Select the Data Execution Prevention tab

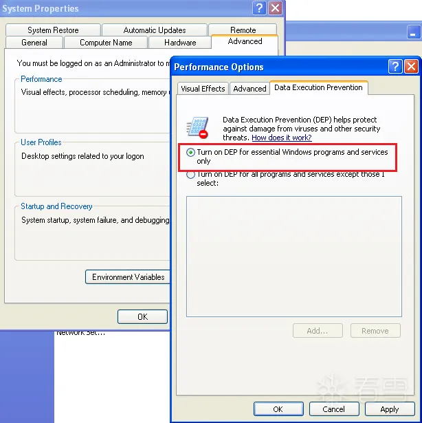pos(318,87)
